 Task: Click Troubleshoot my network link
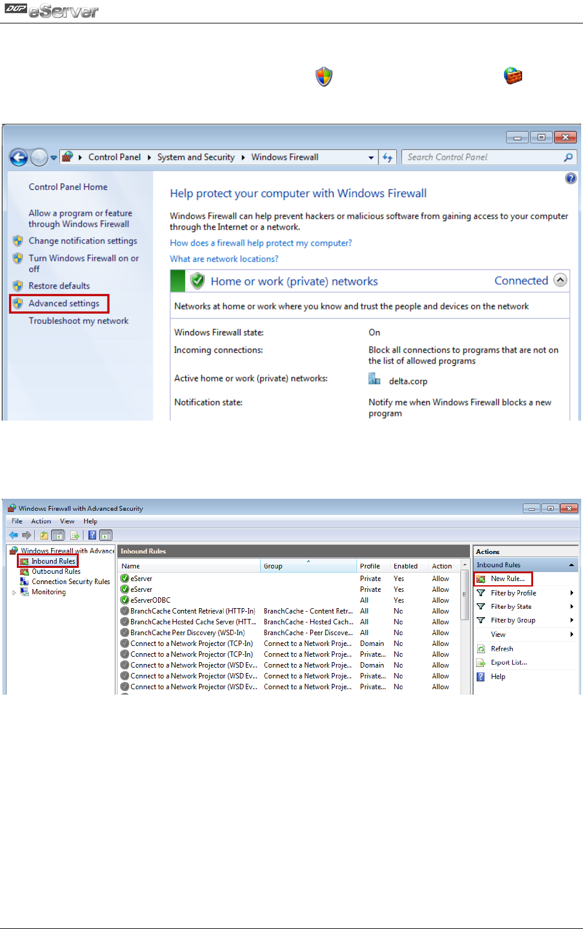[79, 321]
